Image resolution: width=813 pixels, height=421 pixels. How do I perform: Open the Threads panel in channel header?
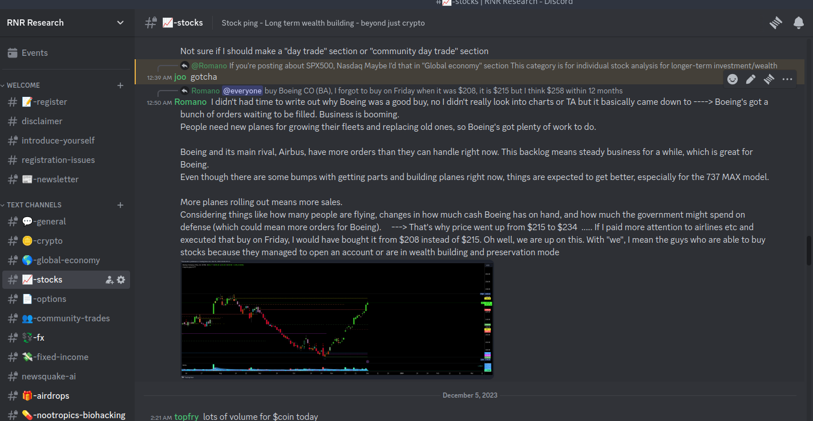point(775,23)
